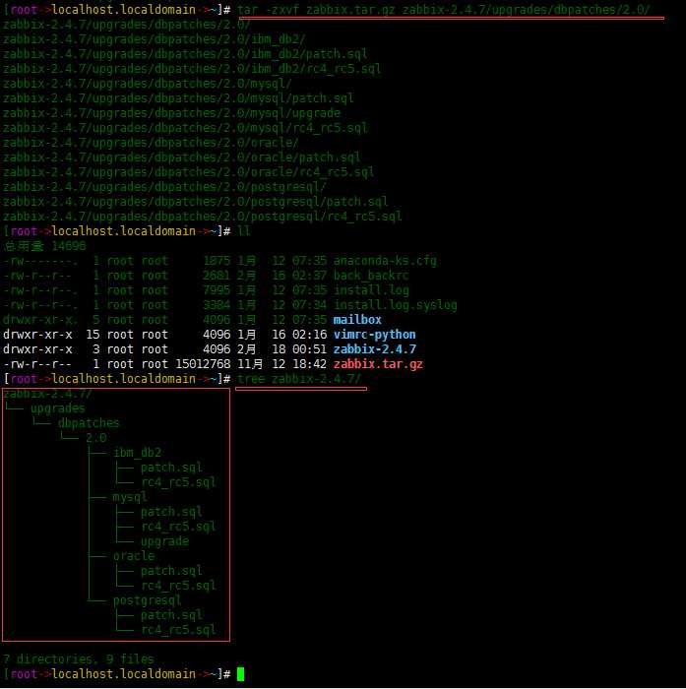Select patch.sql under postgresql in the tree
The height and width of the screenshot is (689, 686).
[x=171, y=615]
